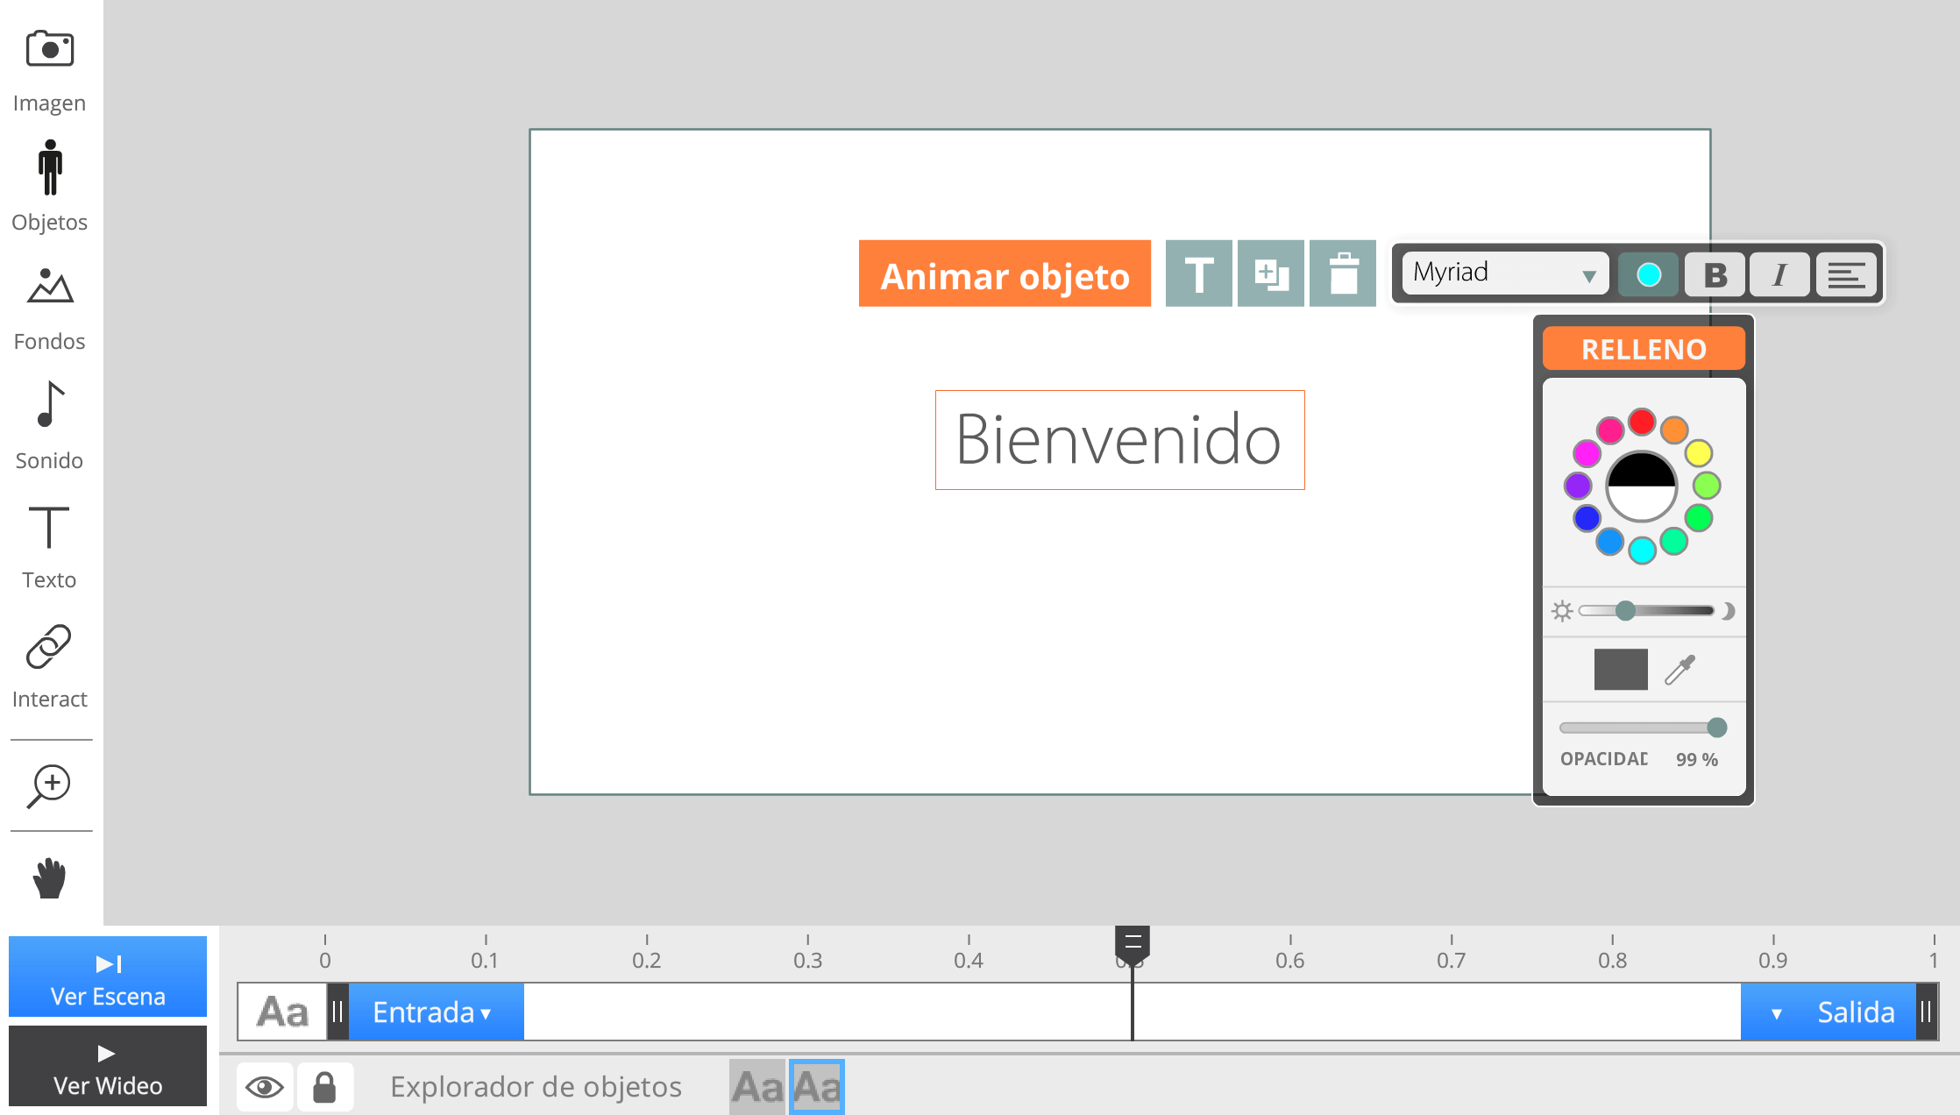Click the Animar objeto button
The width and height of the screenshot is (1960, 1115).
click(1005, 273)
